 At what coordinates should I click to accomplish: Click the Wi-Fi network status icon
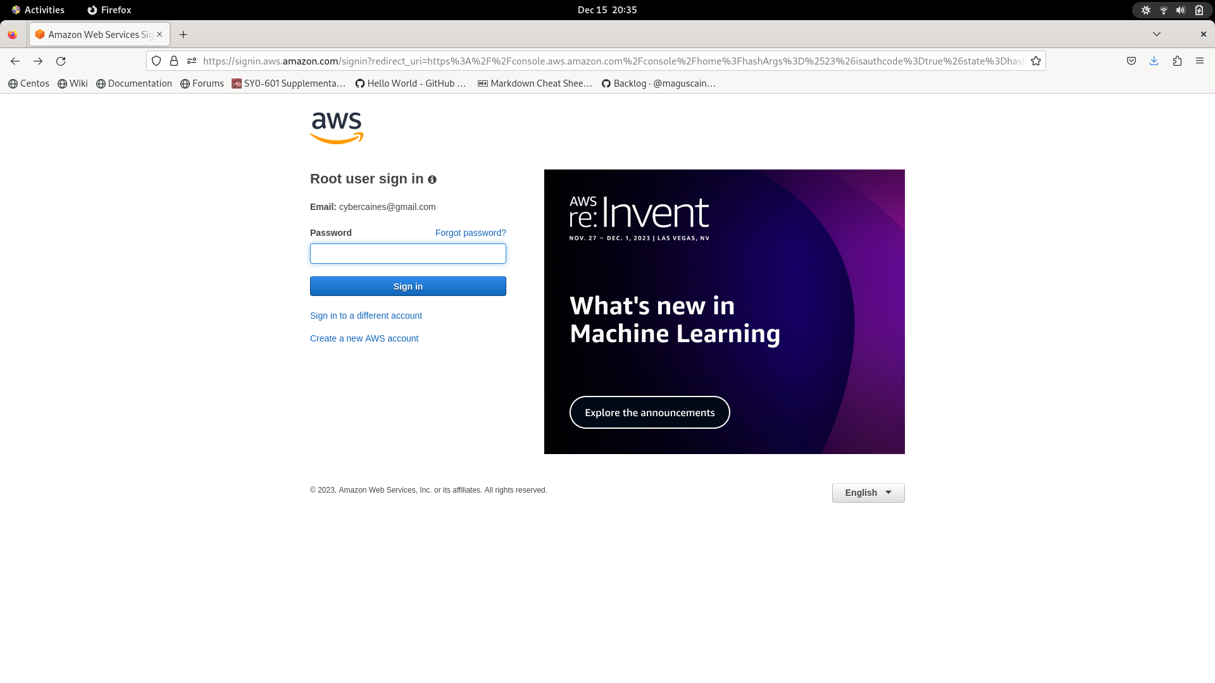pos(1164,10)
